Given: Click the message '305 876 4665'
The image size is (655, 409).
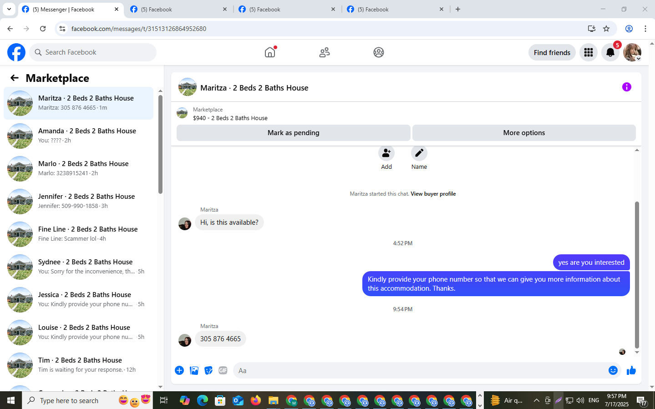Looking at the screenshot, I should tap(220, 339).
